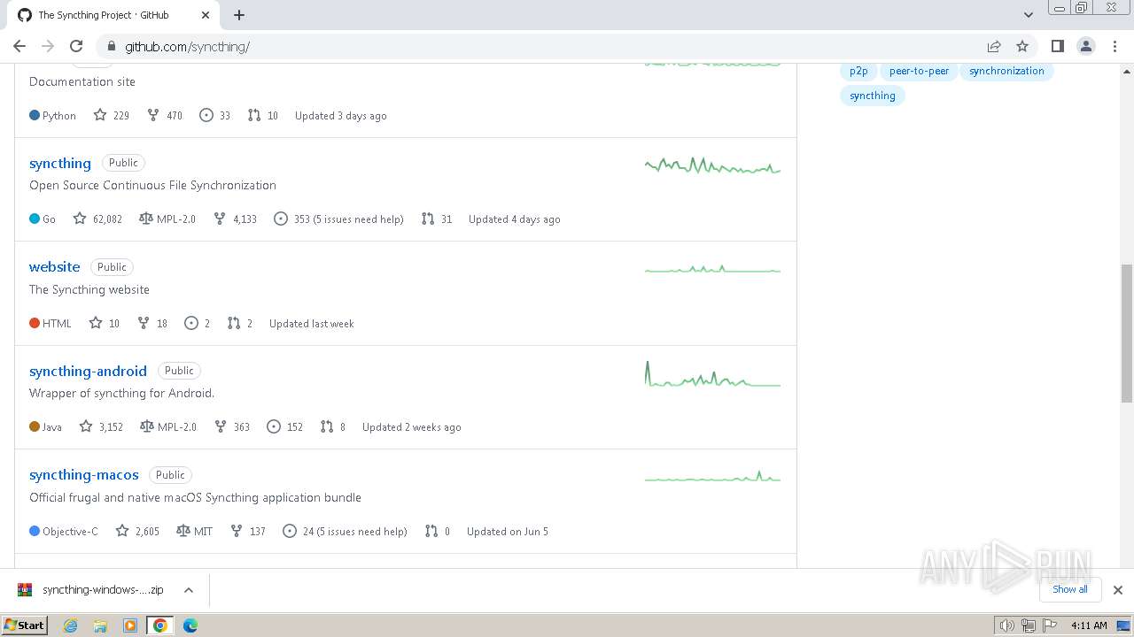
Task: View stargazers of docs repo (229)
Action: 112,116
